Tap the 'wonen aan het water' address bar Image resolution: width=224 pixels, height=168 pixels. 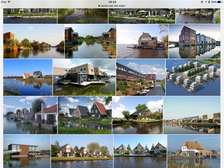click(112, 6)
